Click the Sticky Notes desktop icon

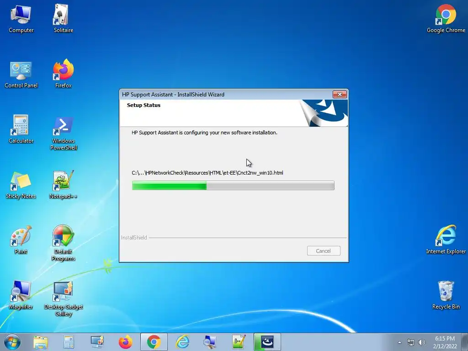click(x=21, y=185)
